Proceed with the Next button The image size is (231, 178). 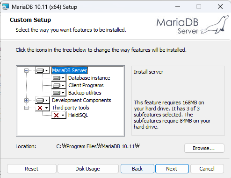coord(172,169)
